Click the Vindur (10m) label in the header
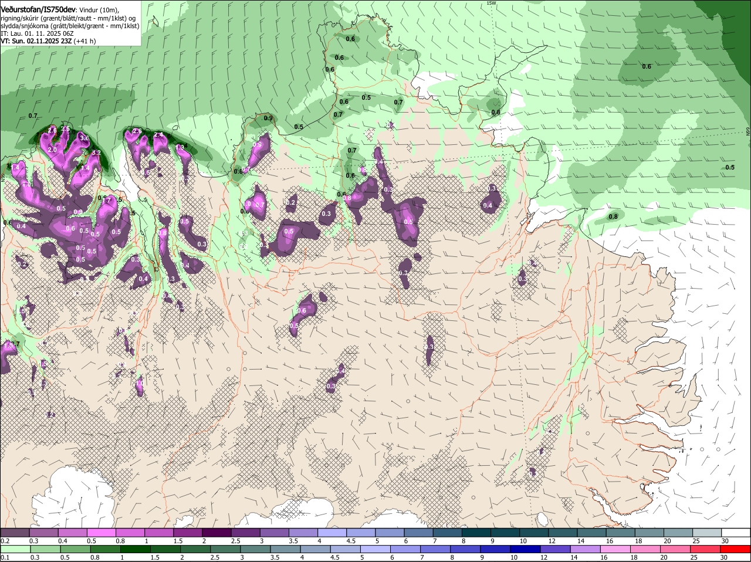751x562 pixels. 99,10
